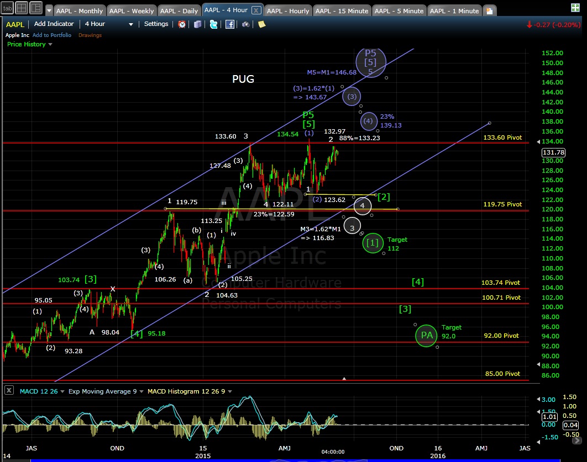Click the 100.71 Pivot label
Screen dimensions: 587x462
501,298
